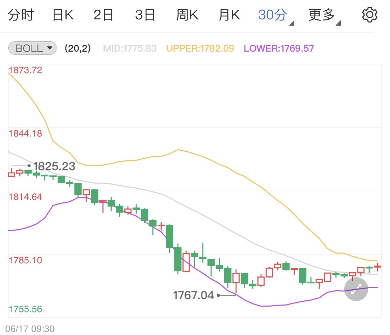Switch to the 日K tab
This screenshot has height=335, width=390.
tap(63, 15)
